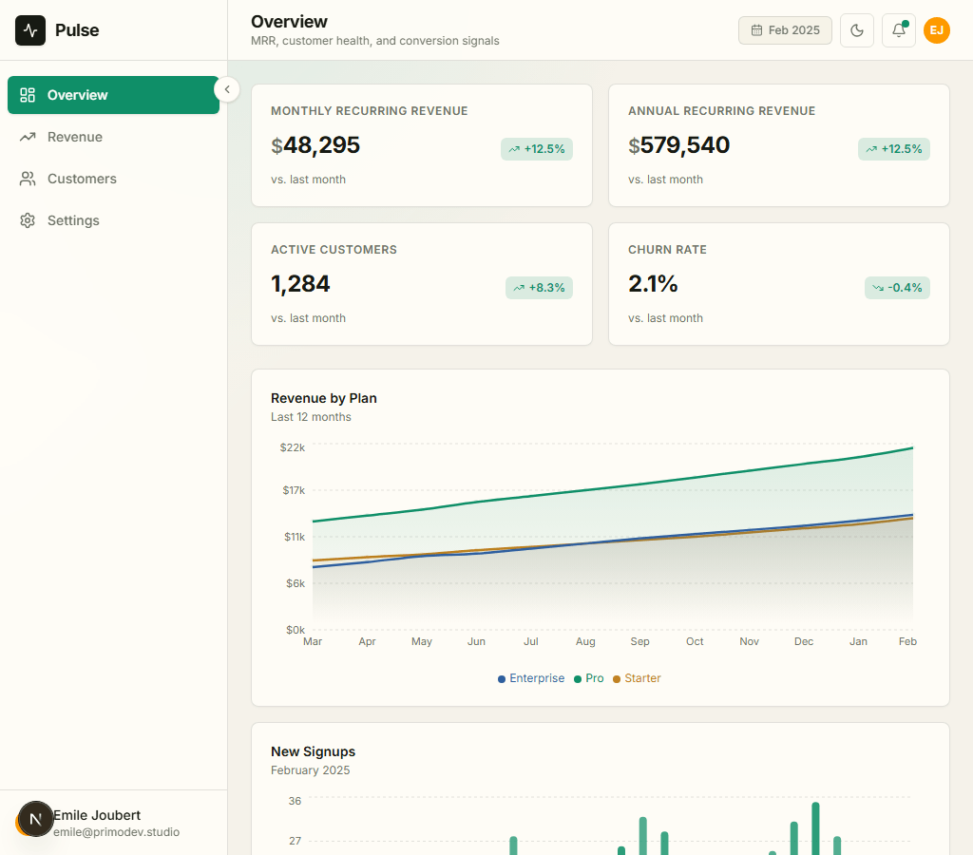Click the green Pro legend dot
The height and width of the screenshot is (855, 973).
click(578, 679)
